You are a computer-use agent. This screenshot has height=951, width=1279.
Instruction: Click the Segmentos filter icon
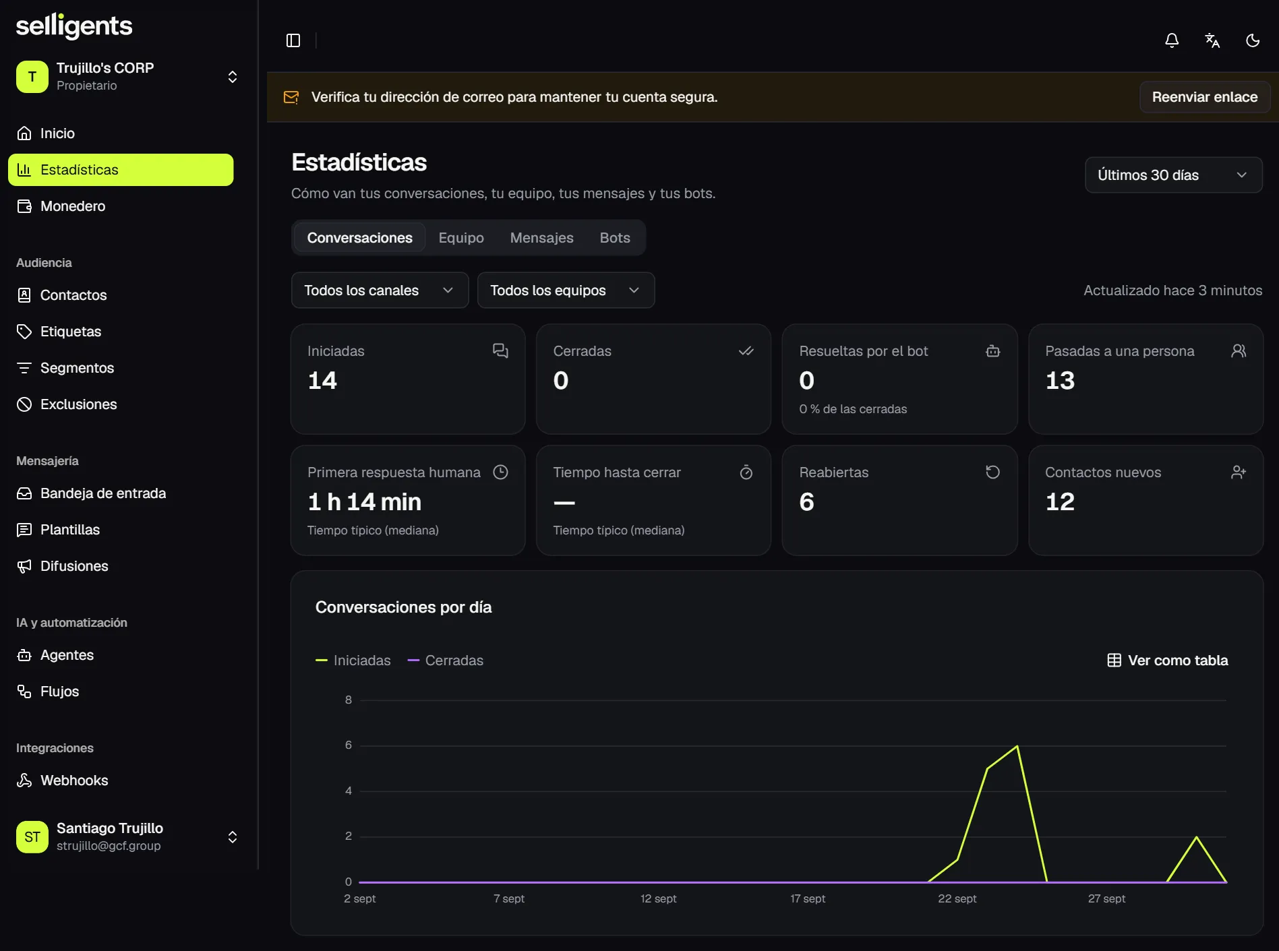[x=24, y=368]
